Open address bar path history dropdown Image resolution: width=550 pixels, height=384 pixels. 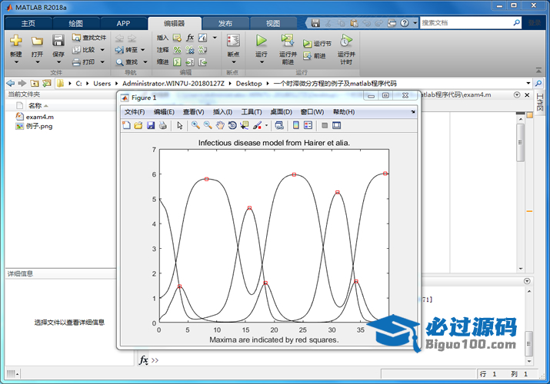pos(528,83)
